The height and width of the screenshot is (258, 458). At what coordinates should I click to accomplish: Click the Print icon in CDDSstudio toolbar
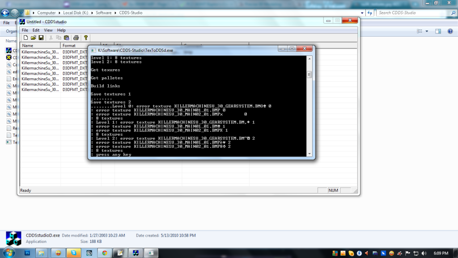point(76,38)
